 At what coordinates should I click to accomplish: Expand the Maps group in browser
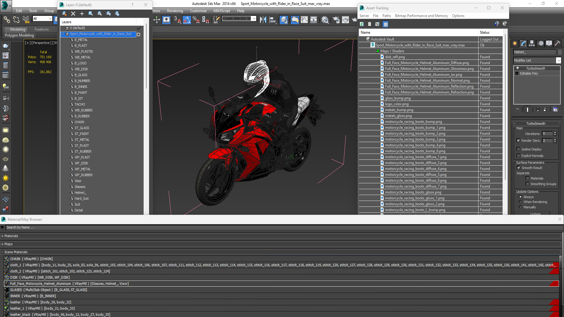point(2,244)
